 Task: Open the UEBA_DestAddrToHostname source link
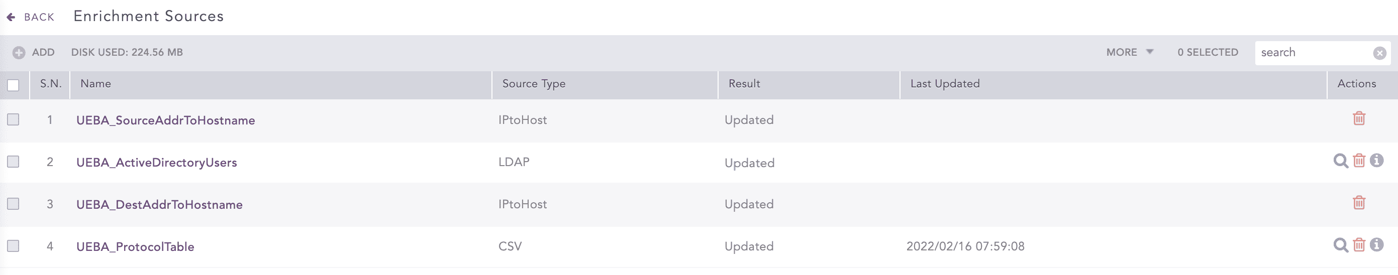(159, 204)
